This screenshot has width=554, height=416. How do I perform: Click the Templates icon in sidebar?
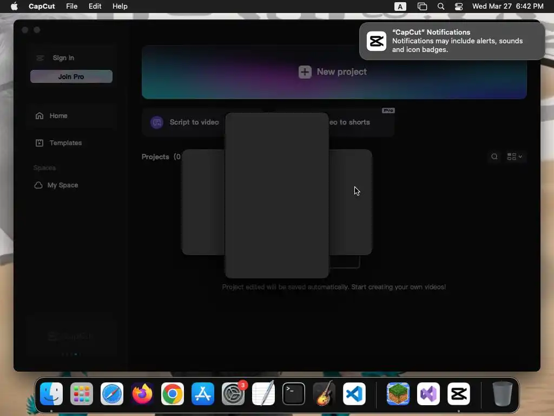click(x=39, y=143)
